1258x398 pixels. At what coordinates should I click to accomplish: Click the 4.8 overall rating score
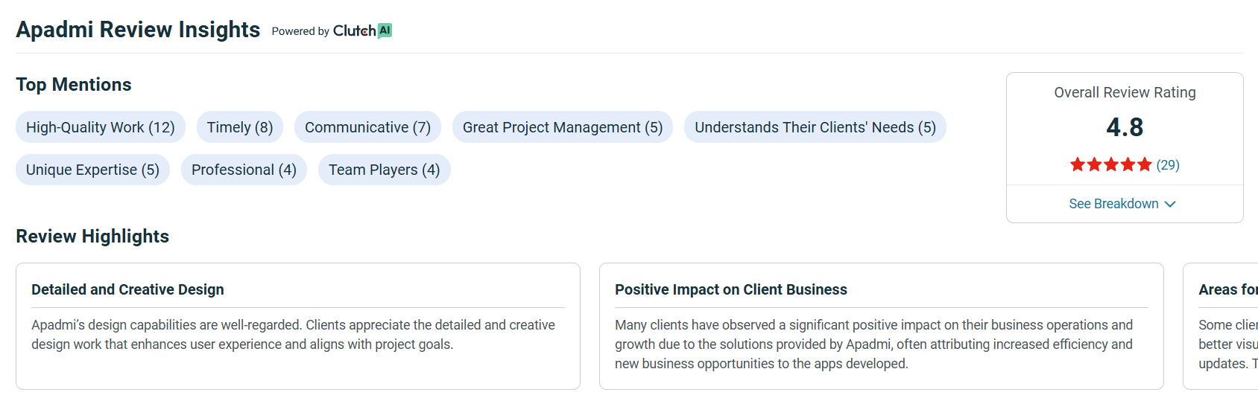[x=1125, y=127]
